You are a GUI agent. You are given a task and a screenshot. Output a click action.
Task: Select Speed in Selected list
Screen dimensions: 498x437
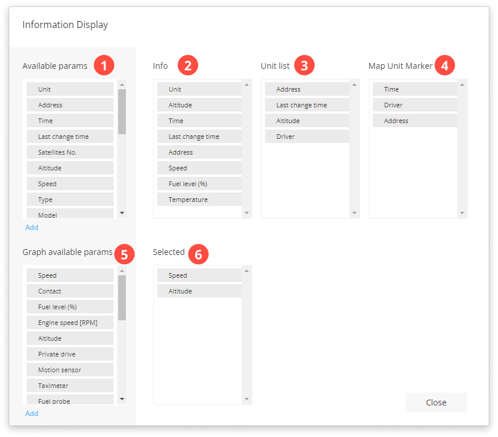pos(199,275)
